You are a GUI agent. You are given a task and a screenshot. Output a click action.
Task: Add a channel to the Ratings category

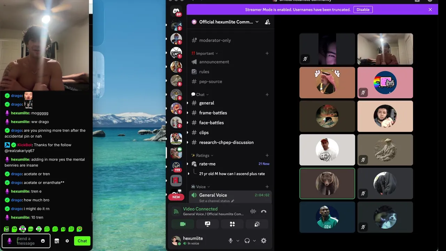pos(267,155)
